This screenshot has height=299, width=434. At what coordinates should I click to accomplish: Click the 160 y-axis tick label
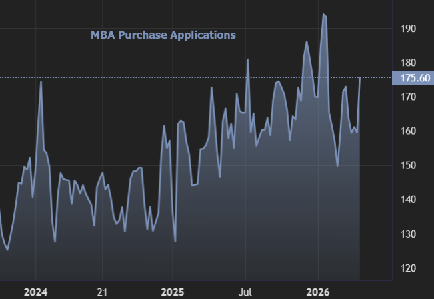pyautogui.click(x=409, y=131)
